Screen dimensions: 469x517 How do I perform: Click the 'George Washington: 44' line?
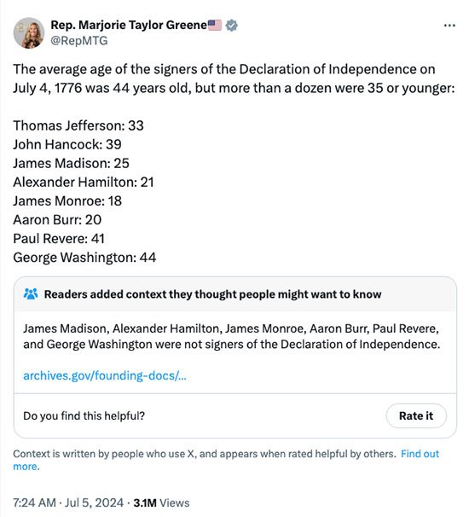84,258
